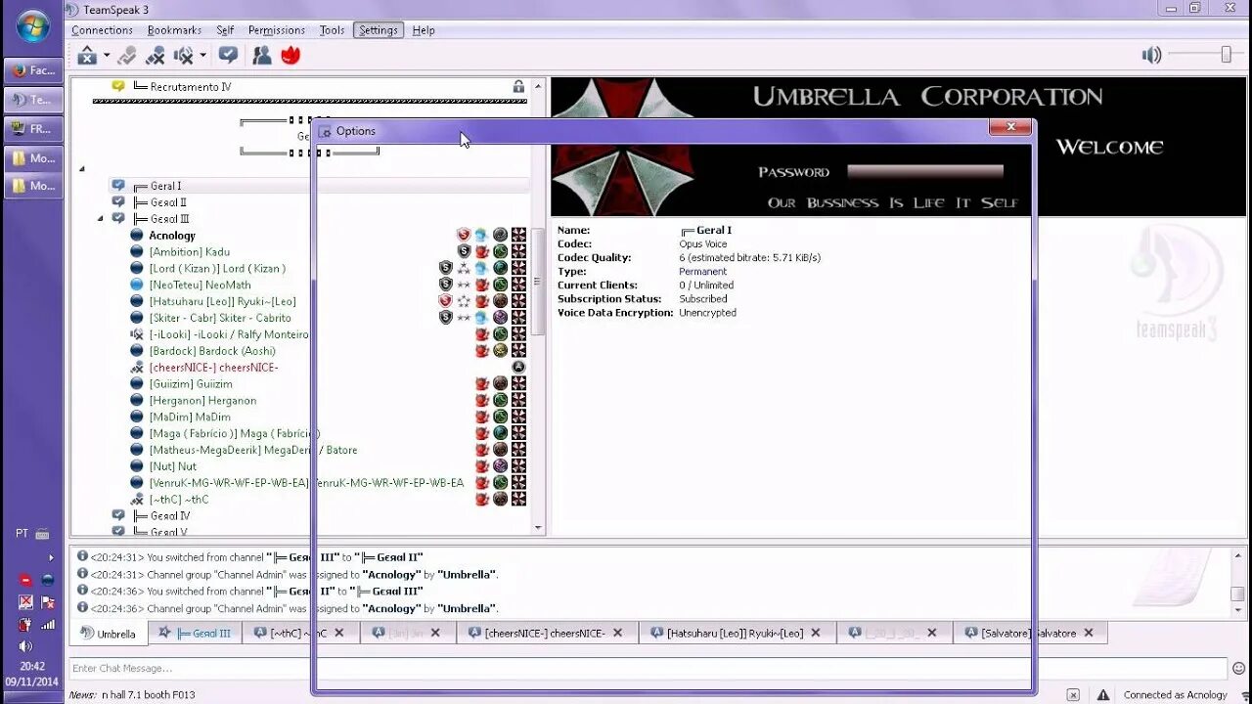Viewport: 1252px width, 704px height.
Task: Click the Enter Chat Message field
Action: pos(648,669)
